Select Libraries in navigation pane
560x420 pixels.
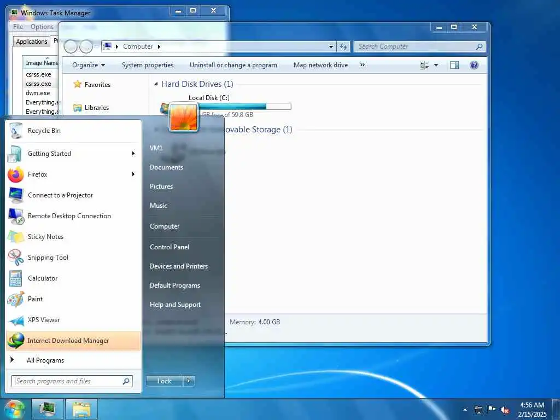coord(91,108)
